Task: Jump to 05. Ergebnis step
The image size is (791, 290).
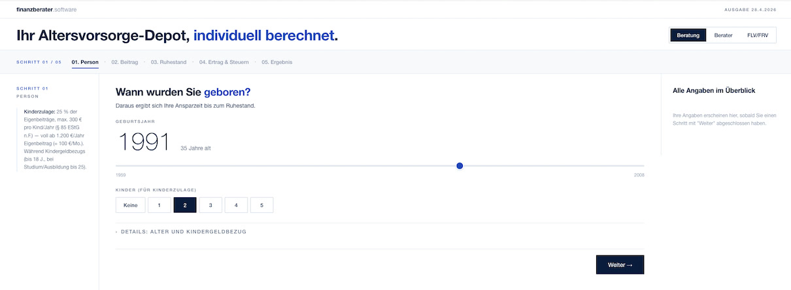Action: click(277, 62)
